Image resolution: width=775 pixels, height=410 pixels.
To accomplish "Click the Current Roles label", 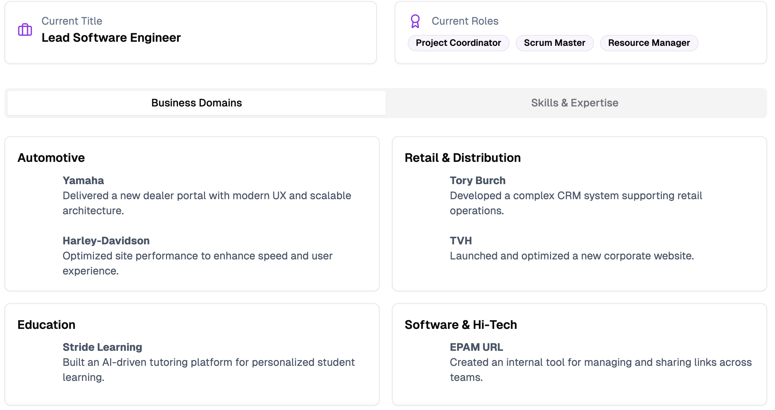I will [x=465, y=21].
